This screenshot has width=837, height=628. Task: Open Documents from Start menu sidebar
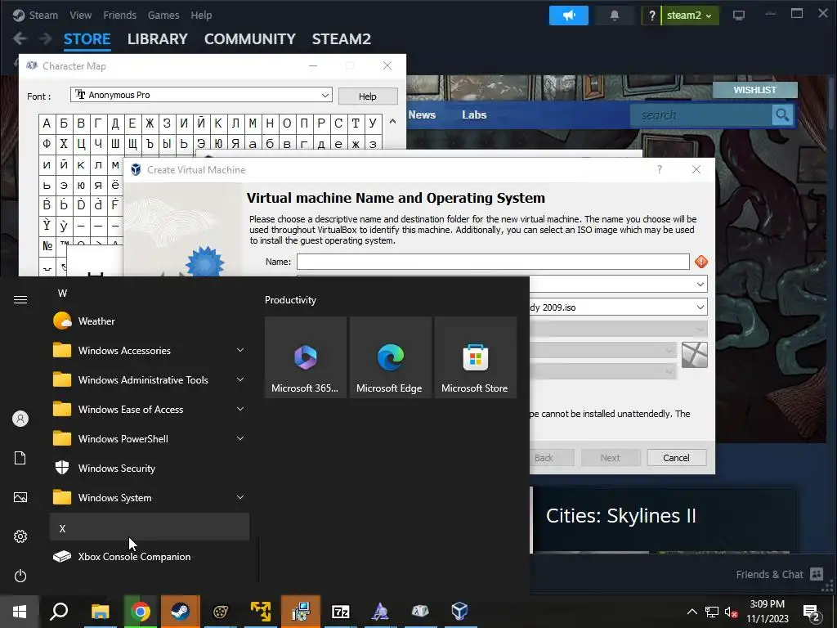(20, 458)
